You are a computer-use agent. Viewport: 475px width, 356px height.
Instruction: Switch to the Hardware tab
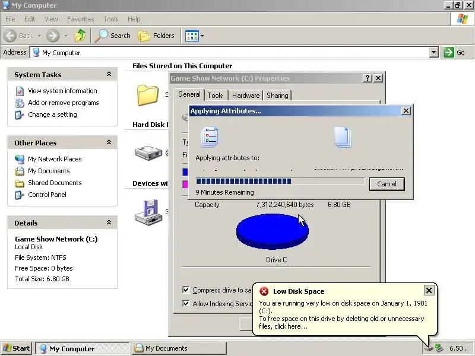click(x=246, y=96)
